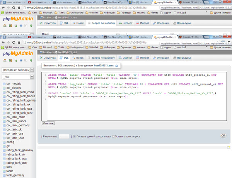Click the green reload icon in lower sidebar
This screenshot has height=178, width=232.
pyautogui.click(x=31, y=60)
